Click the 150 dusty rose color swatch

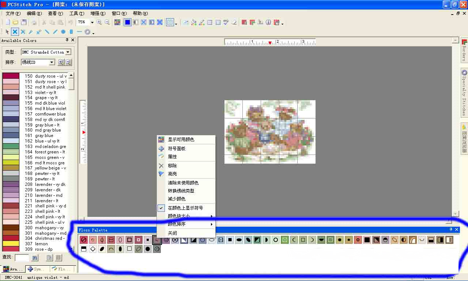click(10, 76)
